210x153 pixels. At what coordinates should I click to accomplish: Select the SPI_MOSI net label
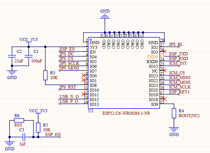69,68
